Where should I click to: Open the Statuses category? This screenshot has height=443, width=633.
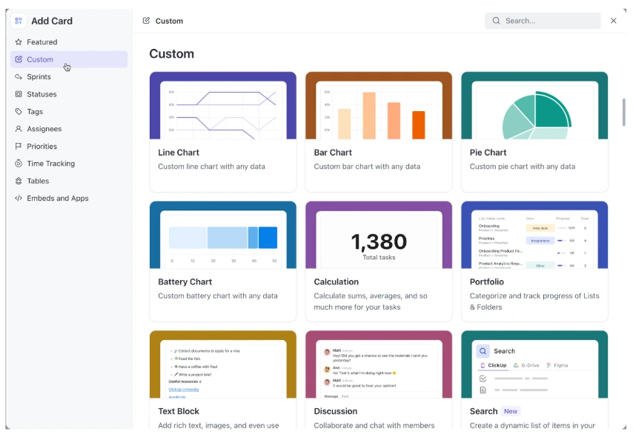coord(69,94)
